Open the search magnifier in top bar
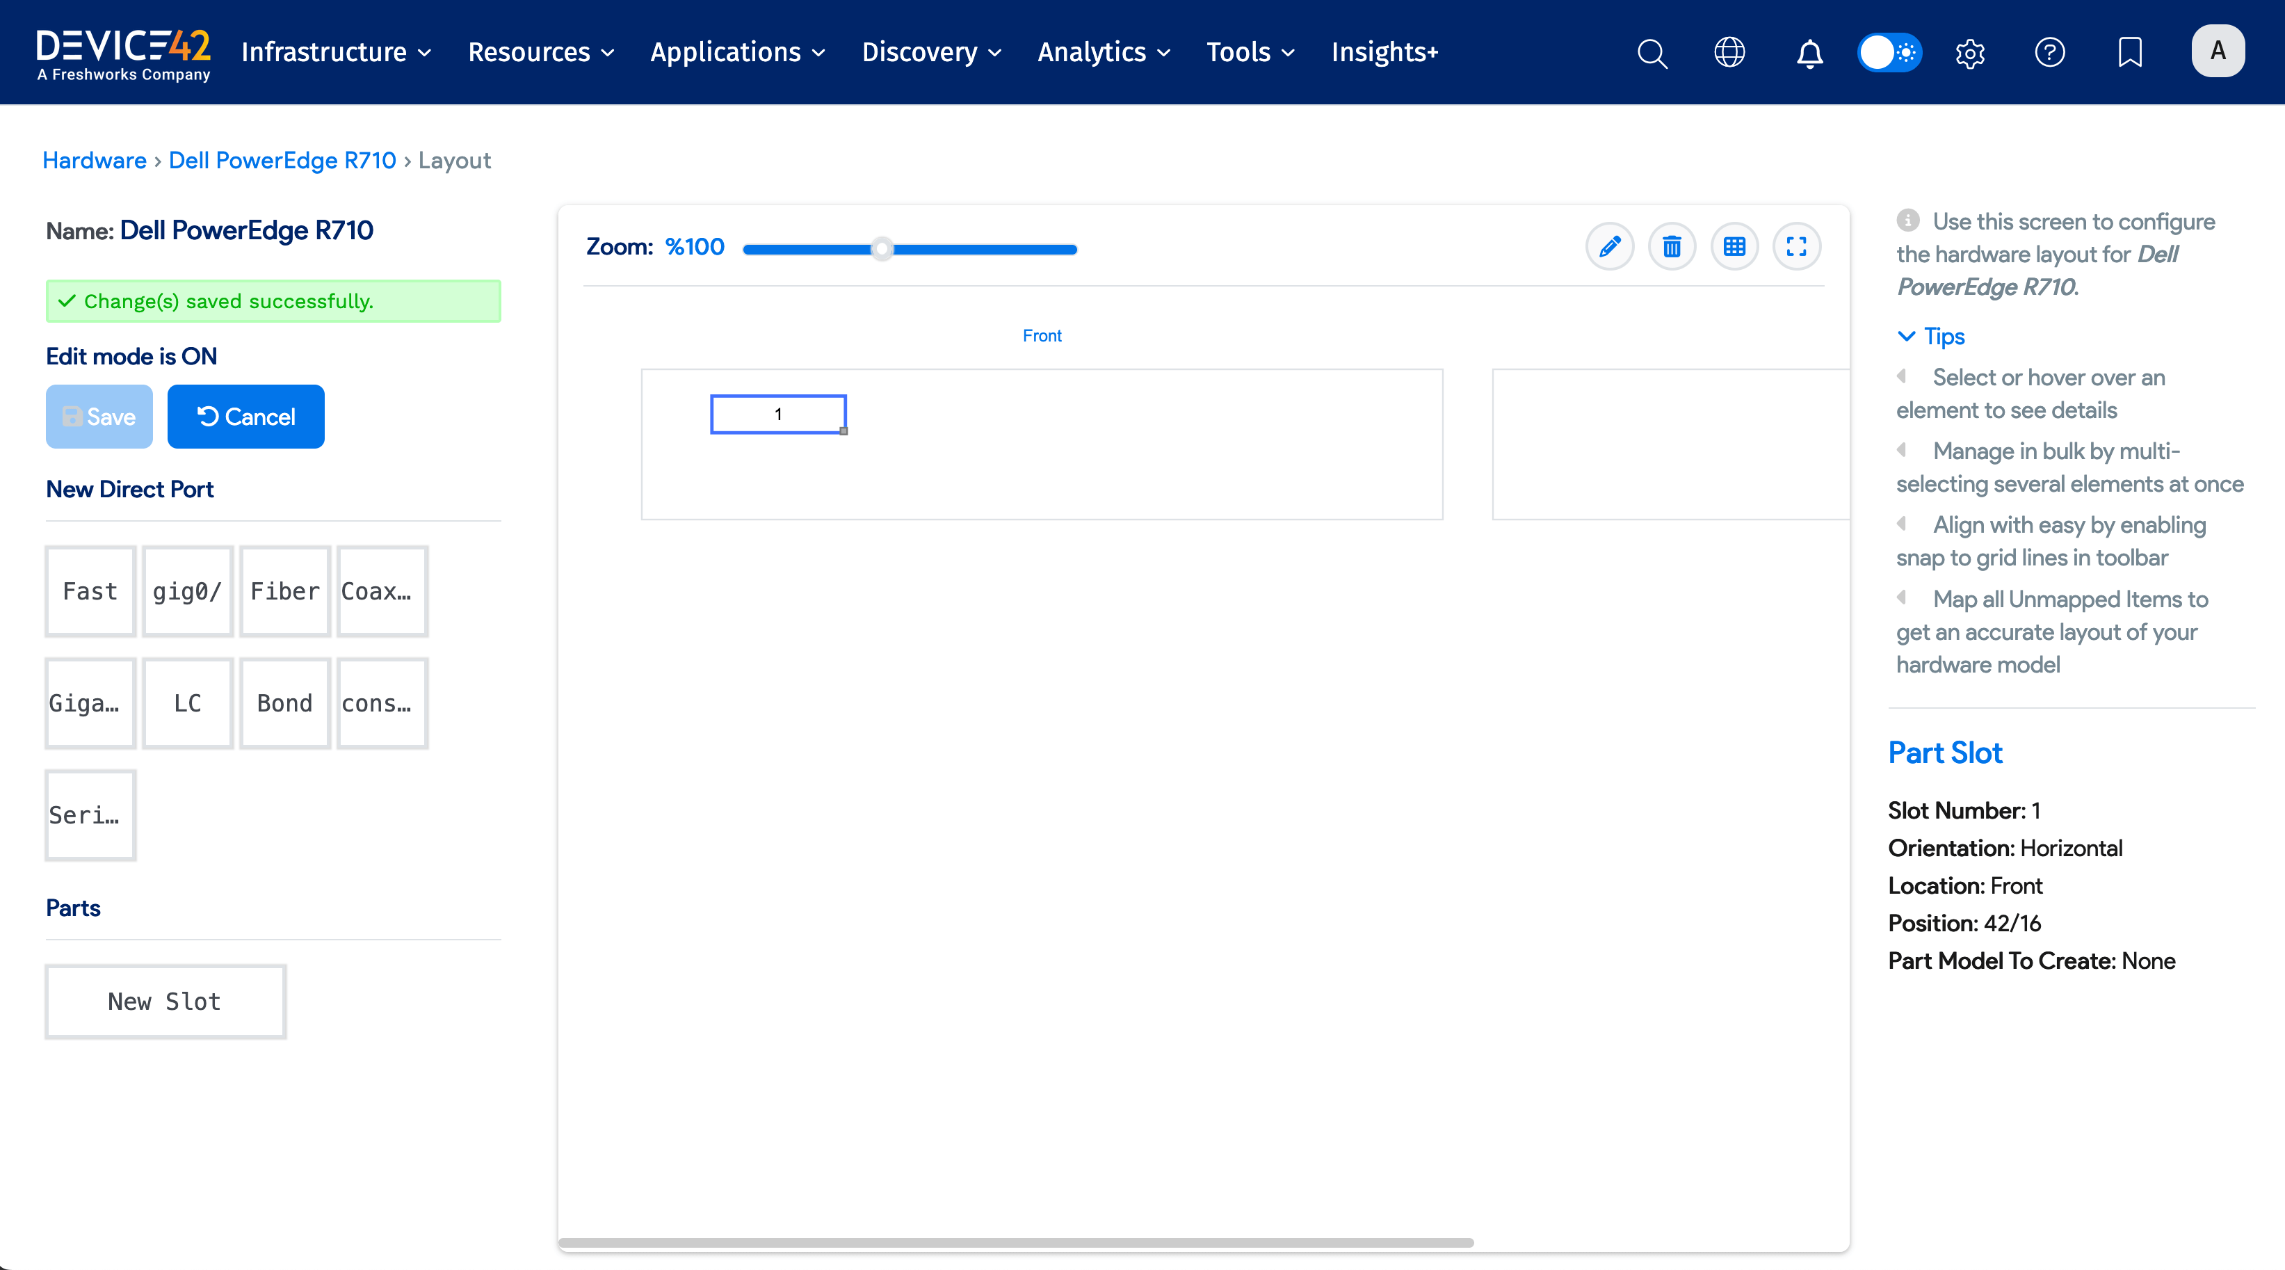This screenshot has height=1270, width=2285. [x=1652, y=52]
